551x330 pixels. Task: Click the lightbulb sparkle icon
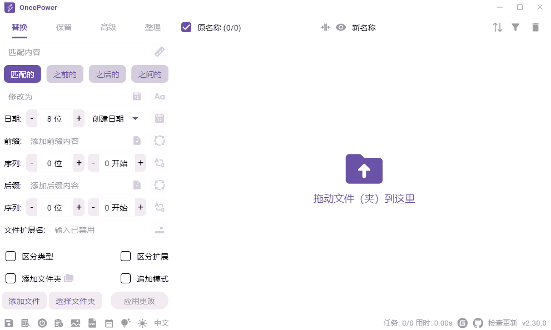coord(126,323)
